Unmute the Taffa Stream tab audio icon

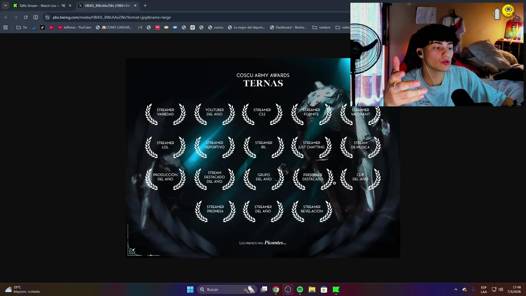click(x=63, y=5)
